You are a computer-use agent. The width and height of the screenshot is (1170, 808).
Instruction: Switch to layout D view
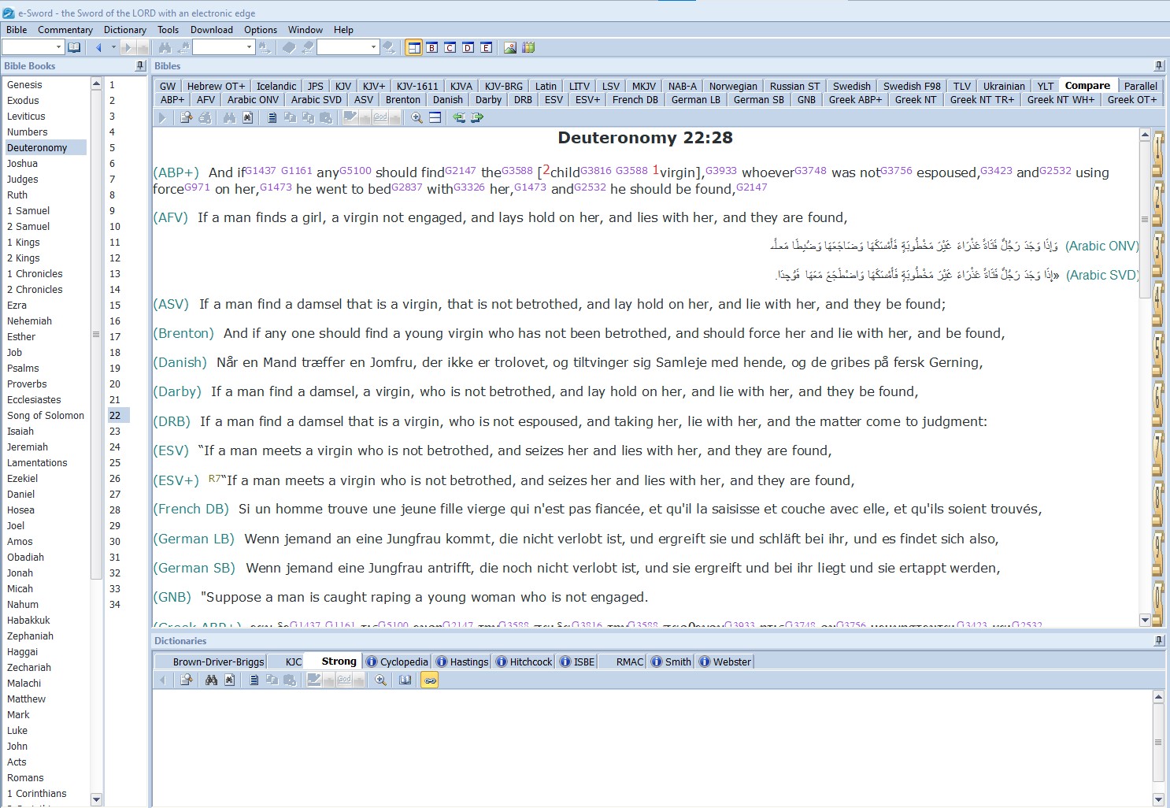pos(468,47)
